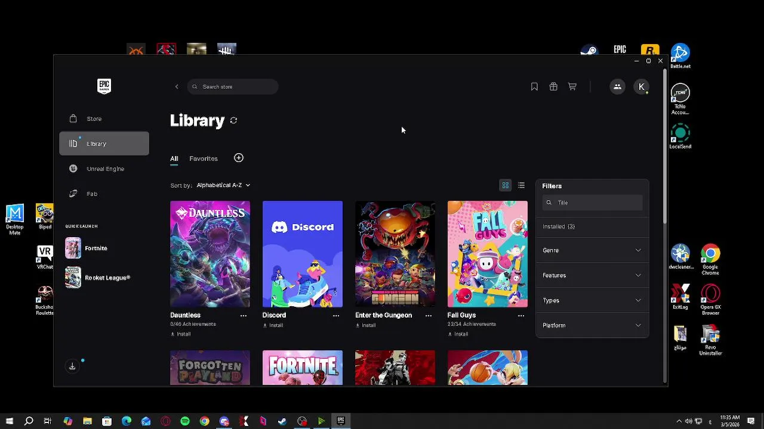Open the gift redeem icon

coord(553,87)
